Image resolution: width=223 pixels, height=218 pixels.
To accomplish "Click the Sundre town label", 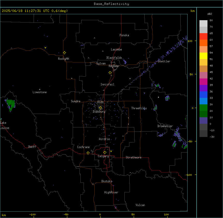I will (x=76, y=101).
